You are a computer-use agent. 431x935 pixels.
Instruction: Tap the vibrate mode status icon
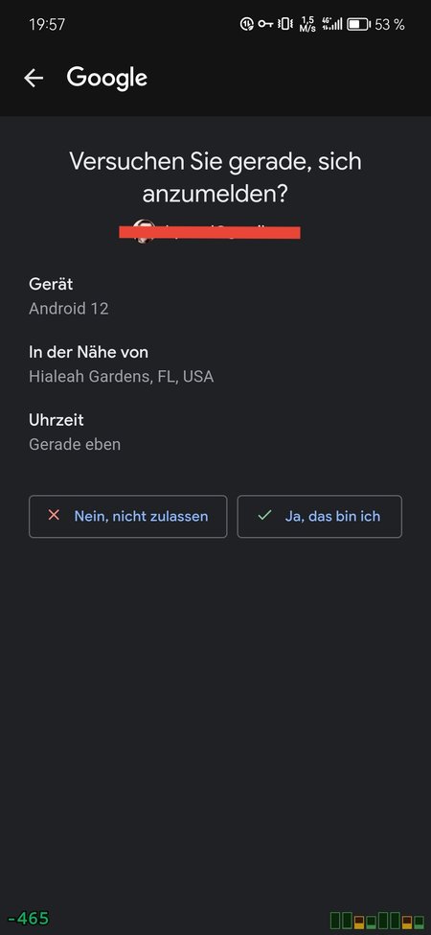coord(285,24)
